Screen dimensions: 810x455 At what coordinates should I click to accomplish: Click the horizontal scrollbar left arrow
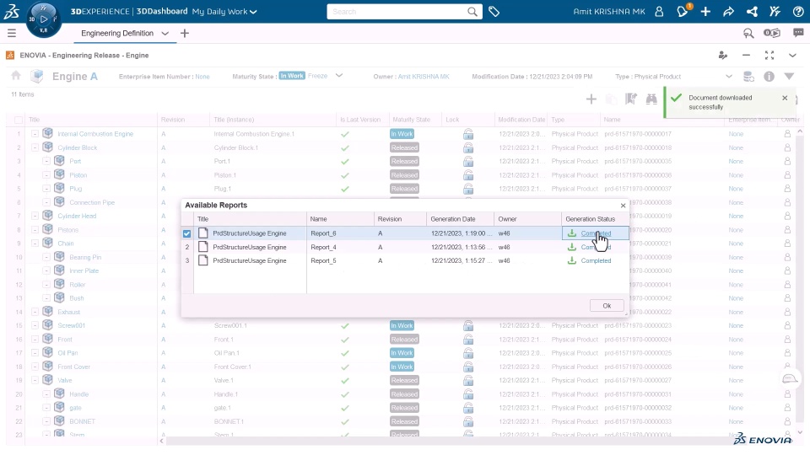tap(162, 441)
